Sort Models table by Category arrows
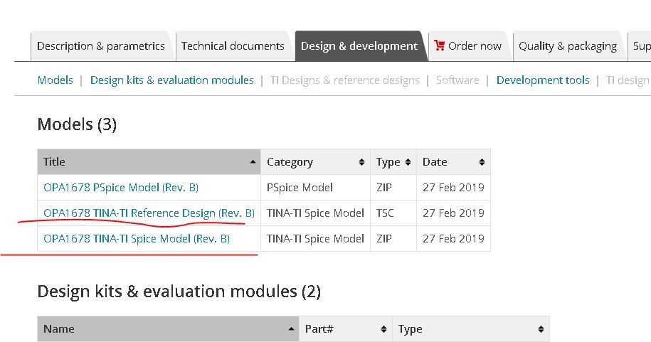The height and width of the screenshot is (342, 651). [x=362, y=162]
